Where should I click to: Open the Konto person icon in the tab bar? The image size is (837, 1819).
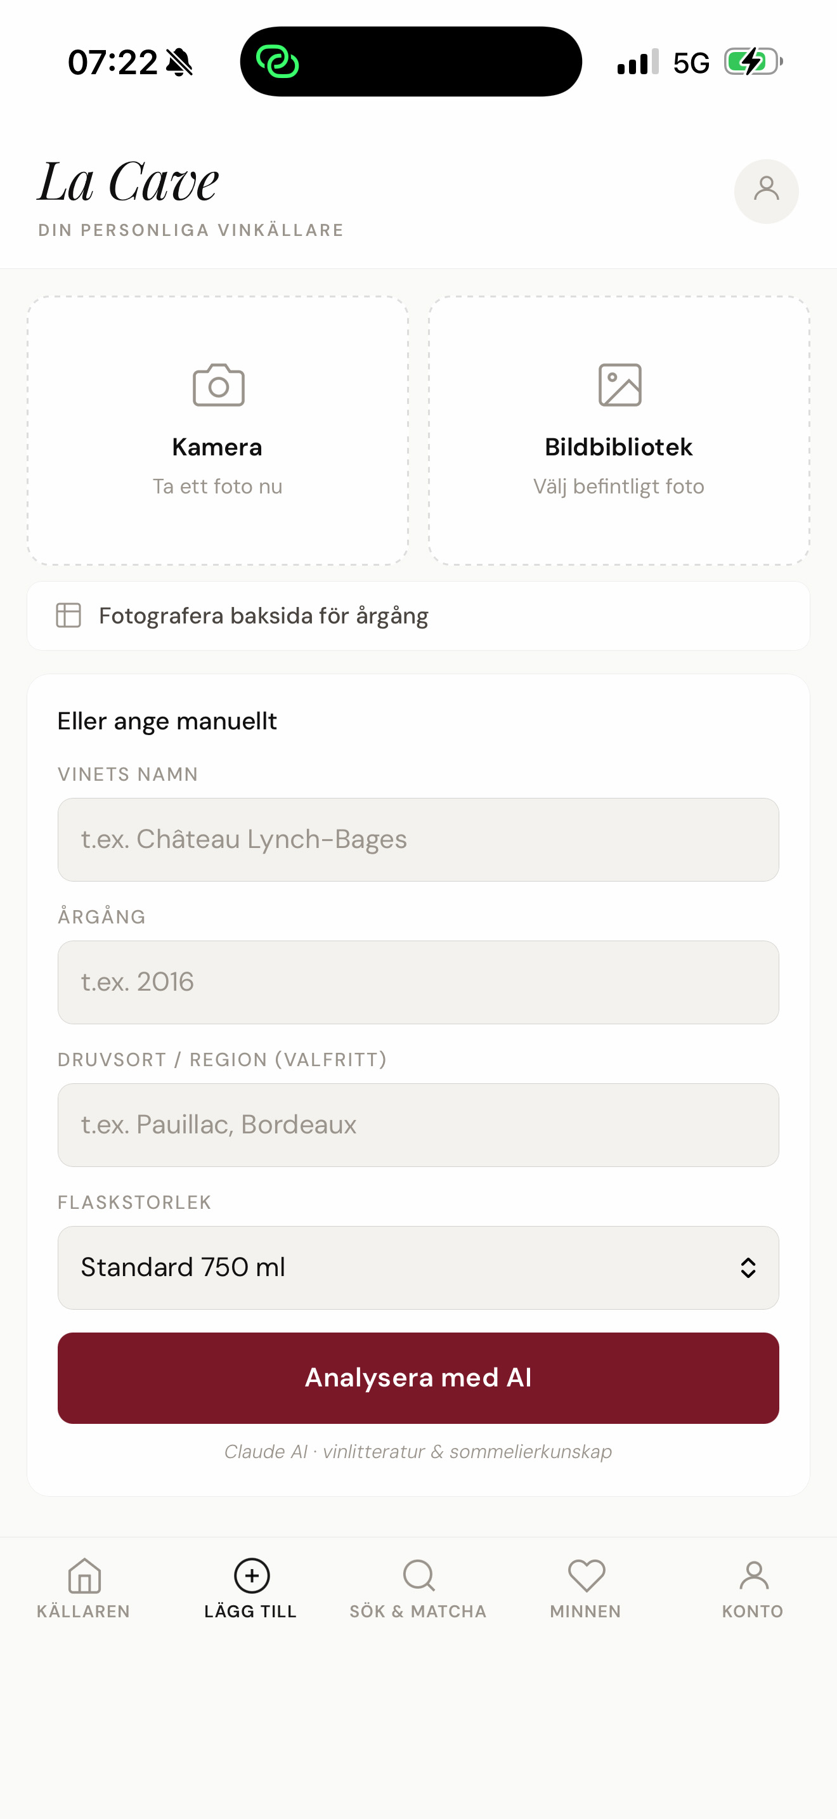(x=753, y=1575)
